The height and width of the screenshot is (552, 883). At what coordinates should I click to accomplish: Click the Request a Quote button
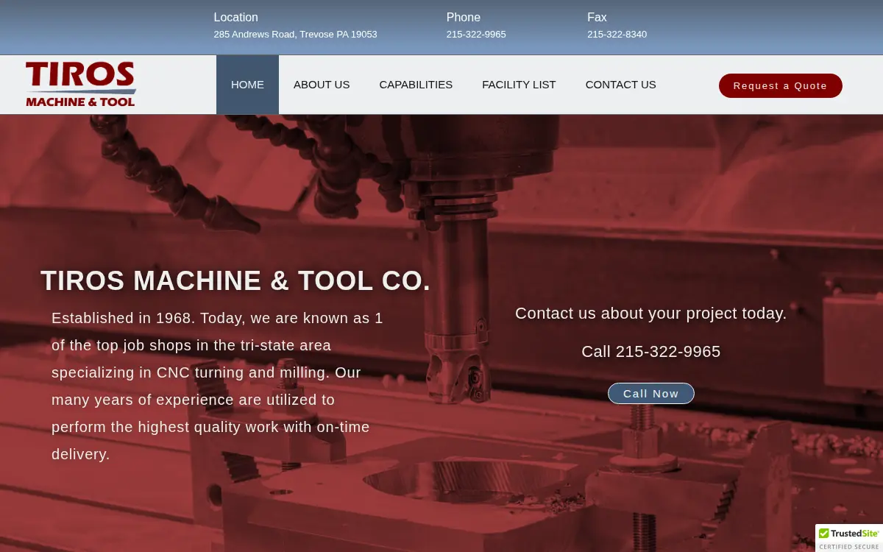780,85
